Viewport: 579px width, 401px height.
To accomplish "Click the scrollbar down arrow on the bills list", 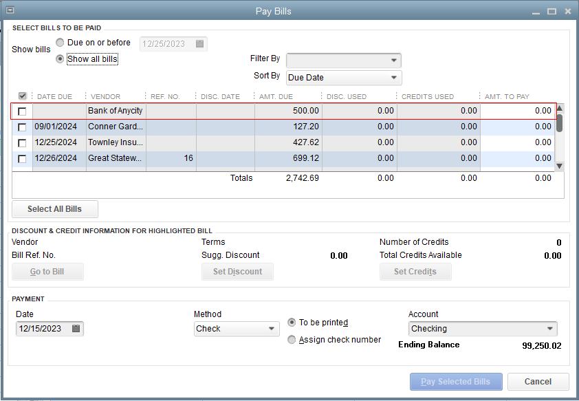I will [558, 165].
